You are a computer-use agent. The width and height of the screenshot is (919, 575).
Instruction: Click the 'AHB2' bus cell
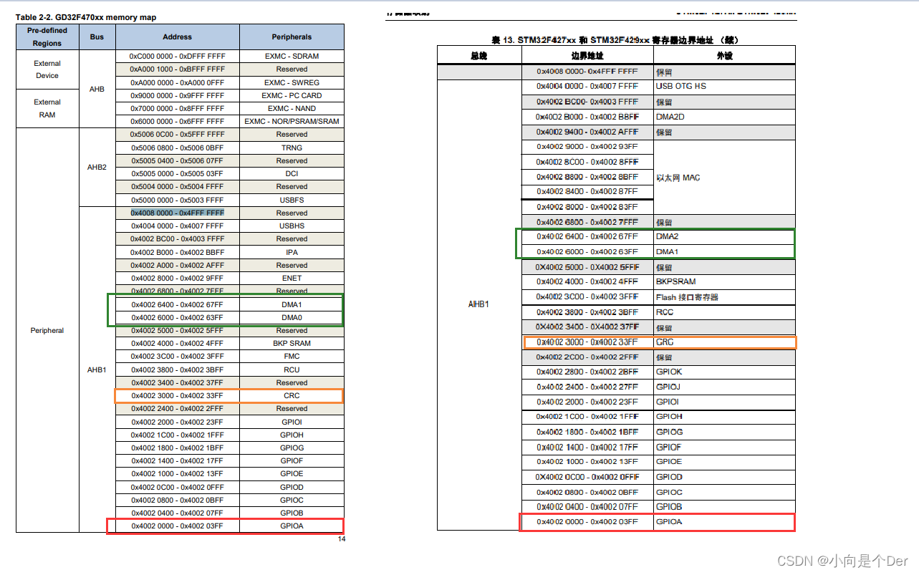tap(97, 167)
